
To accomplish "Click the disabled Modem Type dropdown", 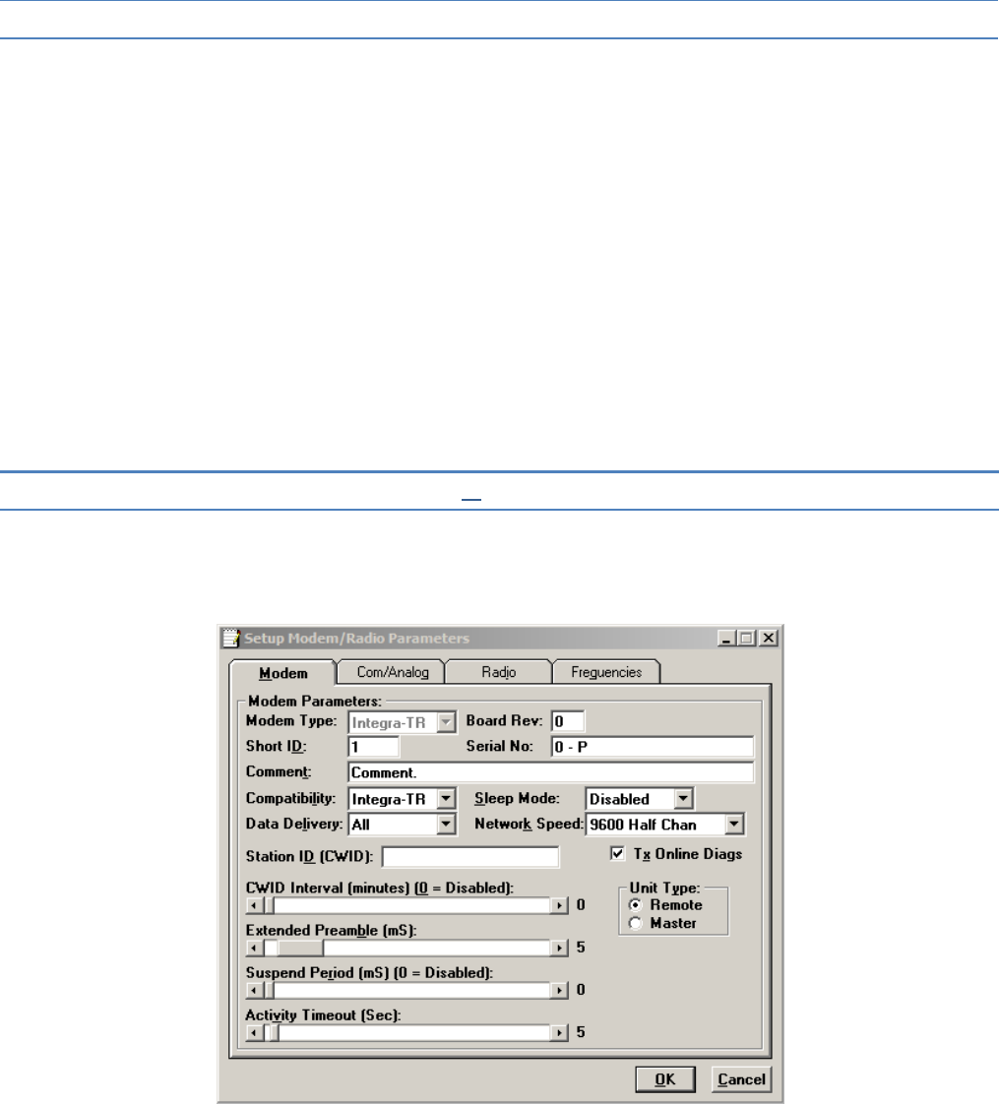I will click(x=403, y=722).
